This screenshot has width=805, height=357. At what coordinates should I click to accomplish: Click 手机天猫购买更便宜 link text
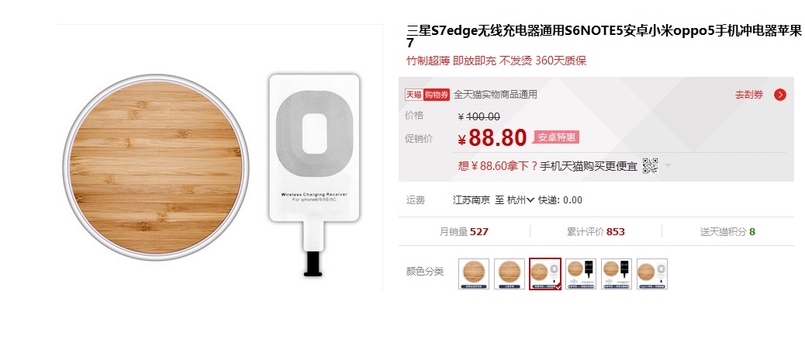589,166
